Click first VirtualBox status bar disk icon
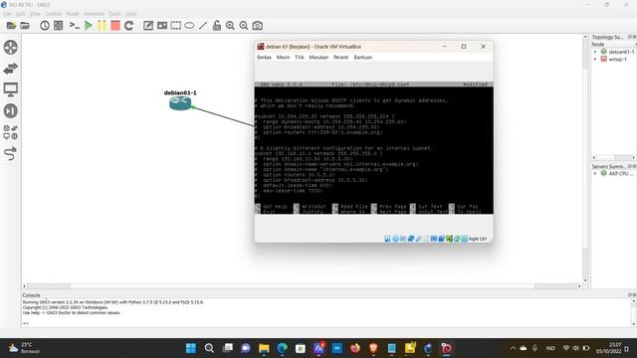The width and height of the screenshot is (637, 358). (387, 239)
